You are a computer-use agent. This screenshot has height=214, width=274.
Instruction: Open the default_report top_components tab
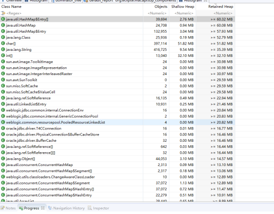(130, 1)
